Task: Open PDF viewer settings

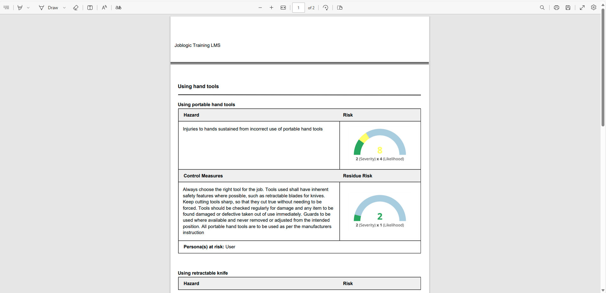Action: (x=594, y=8)
